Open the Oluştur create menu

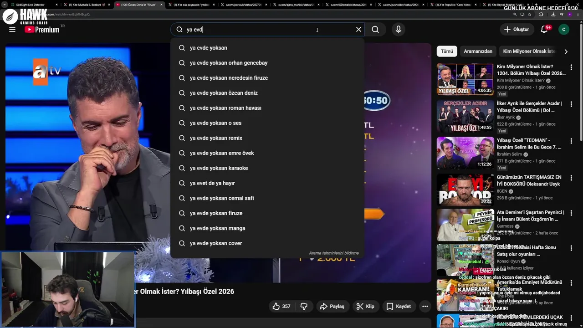(517, 29)
